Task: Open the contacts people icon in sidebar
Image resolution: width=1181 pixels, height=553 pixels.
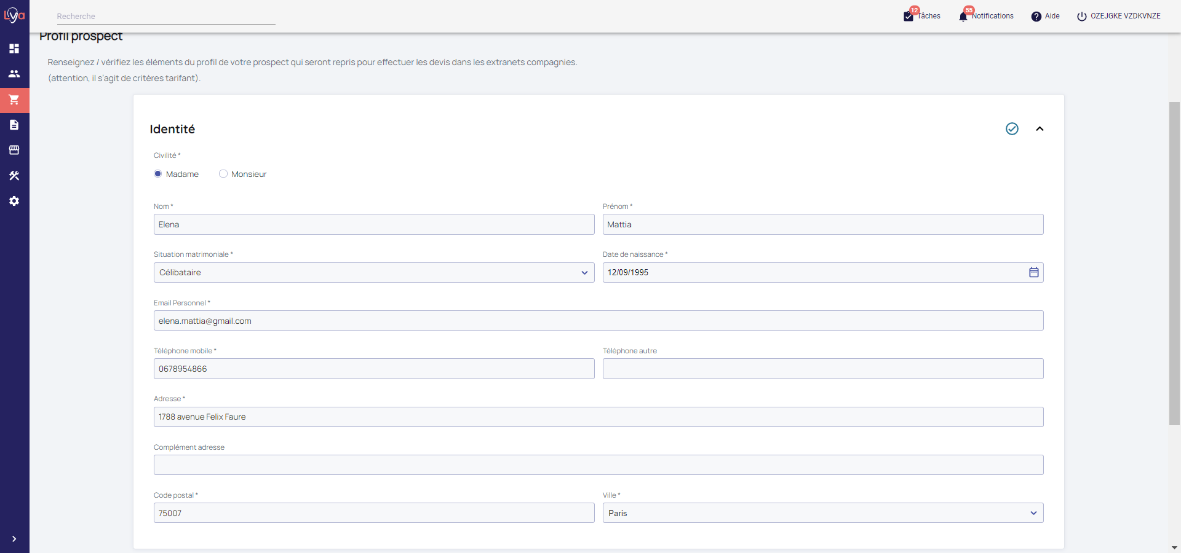Action: coord(14,74)
